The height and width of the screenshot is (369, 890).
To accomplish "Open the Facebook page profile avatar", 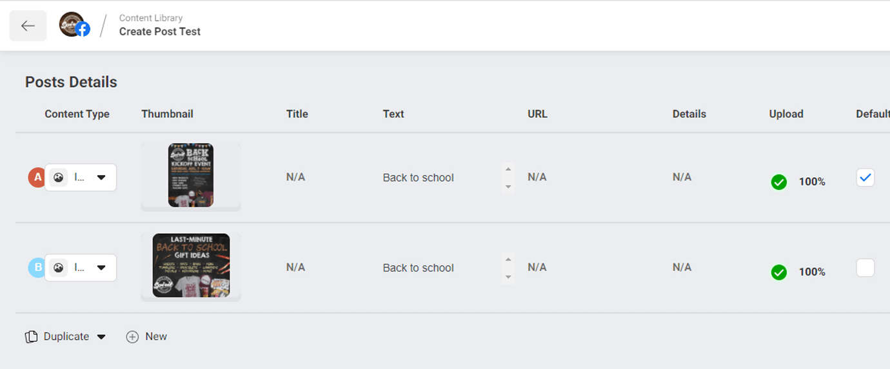I will pos(74,25).
